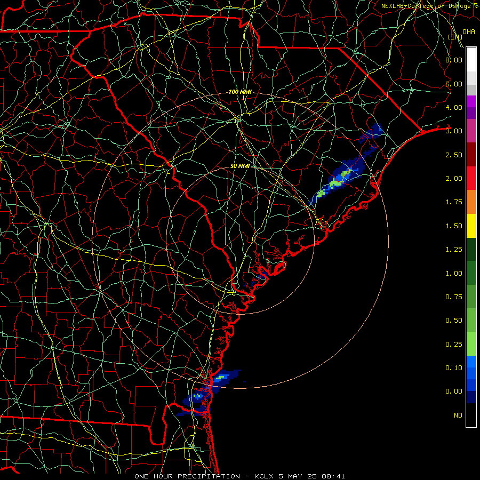The image size is (480, 480).
Task: Click the [IN] units label
Action: tap(455, 37)
